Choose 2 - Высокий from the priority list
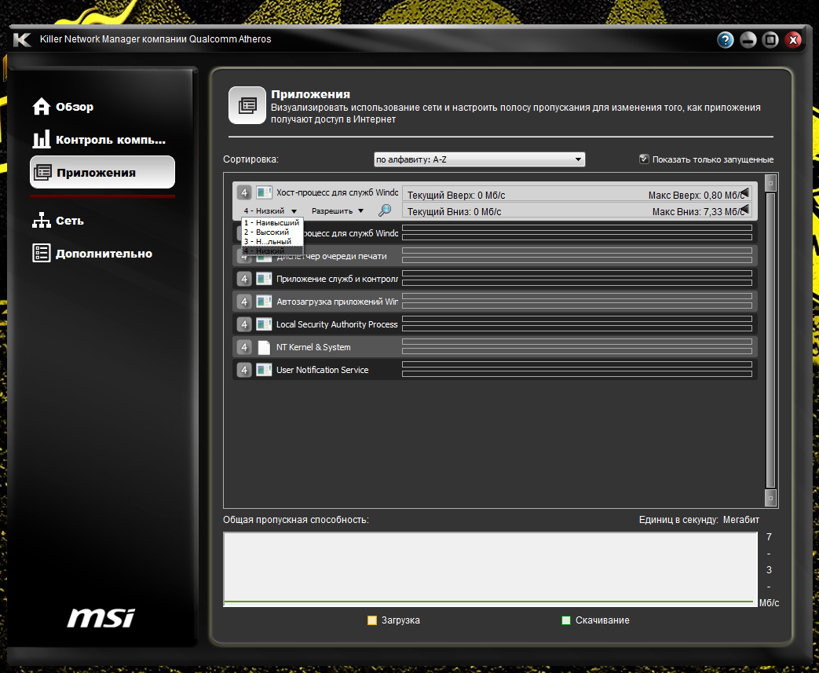This screenshot has height=673, width=819. point(266,232)
